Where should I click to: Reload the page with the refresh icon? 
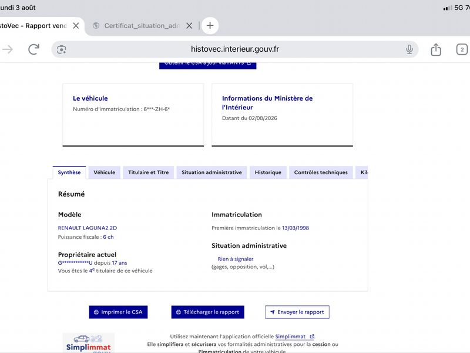(33, 49)
